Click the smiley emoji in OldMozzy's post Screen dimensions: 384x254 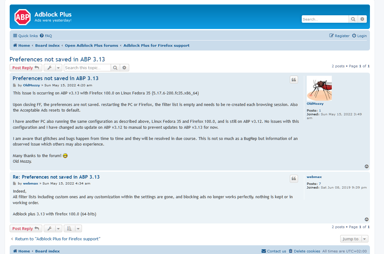pyautogui.click(x=65, y=156)
